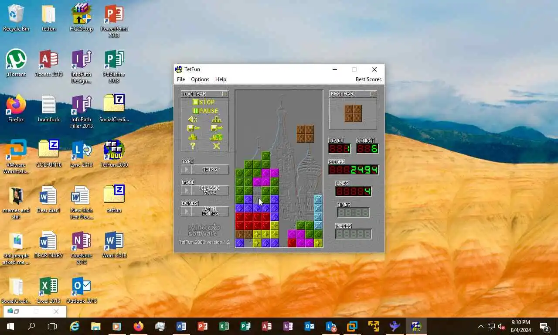This screenshot has height=335, width=558.
Task: Click the TIMER display
Action: [x=353, y=212]
